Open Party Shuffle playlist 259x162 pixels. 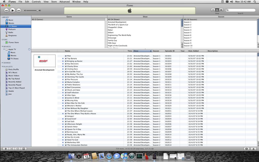(13, 69)
